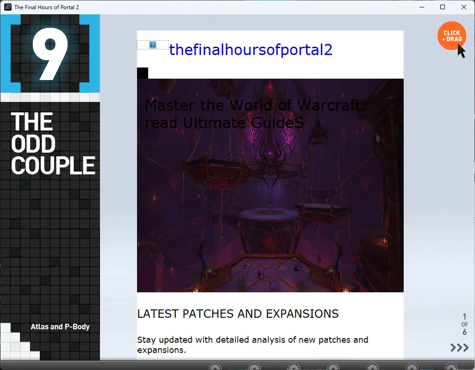Click the '1 OF 6' page indicator

click(465, 324)
